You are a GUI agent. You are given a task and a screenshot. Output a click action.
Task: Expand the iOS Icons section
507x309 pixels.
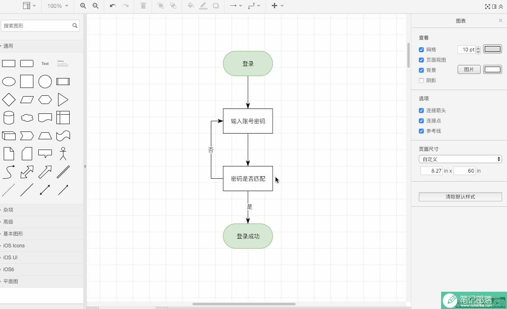[42, 246]
